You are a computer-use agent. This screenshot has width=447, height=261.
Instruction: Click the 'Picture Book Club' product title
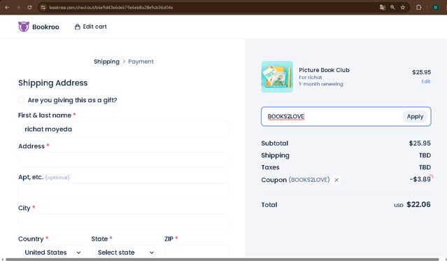tap(324, 70)
